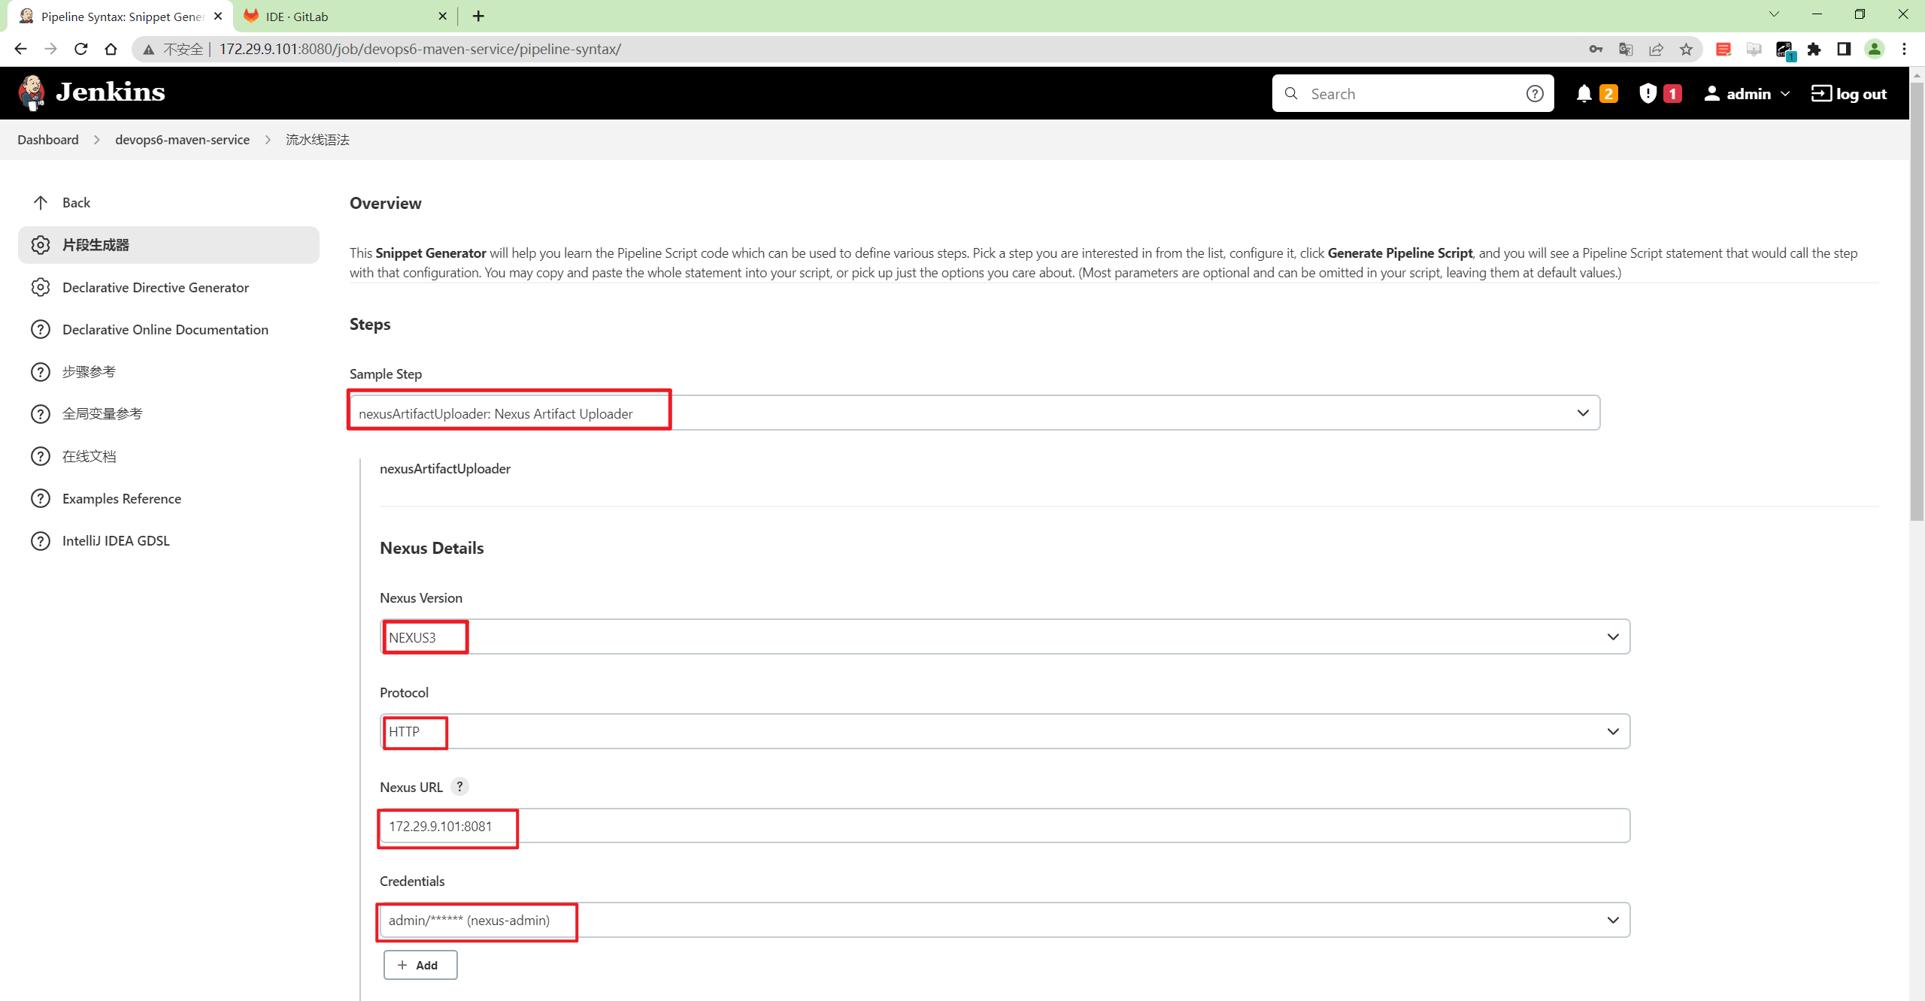This screenshot has height=1001, width=1925.
Task: Expand the Dashboard breadcrumb chevron
Action: pyautogui.click(x=97, y=140)
